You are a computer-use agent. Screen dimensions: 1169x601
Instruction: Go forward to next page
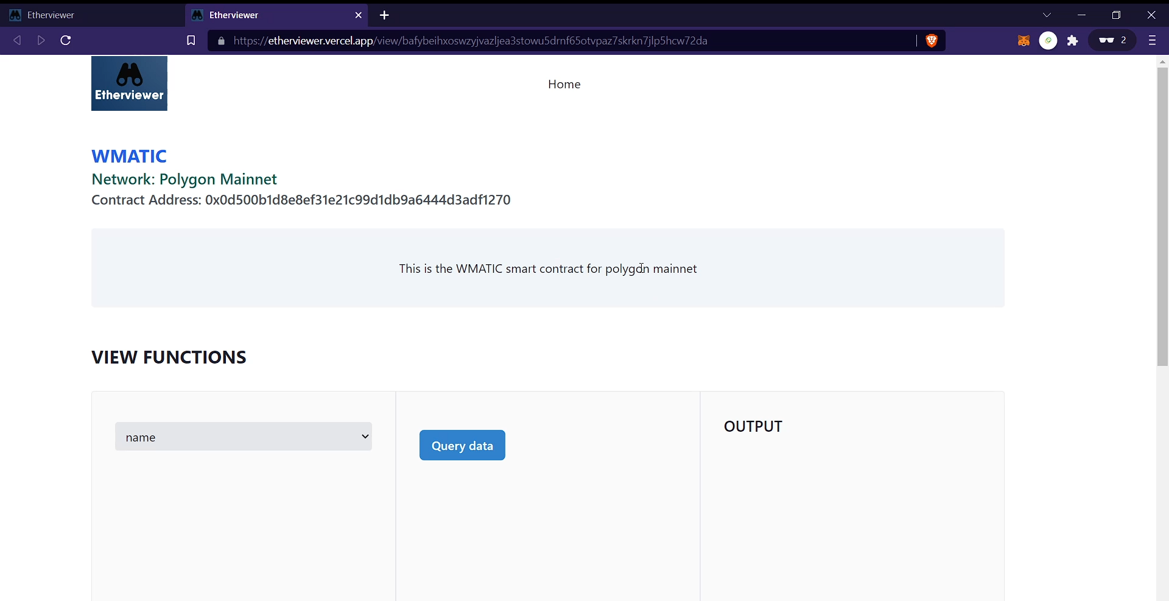pyautogui.click(x=41, y=40)
